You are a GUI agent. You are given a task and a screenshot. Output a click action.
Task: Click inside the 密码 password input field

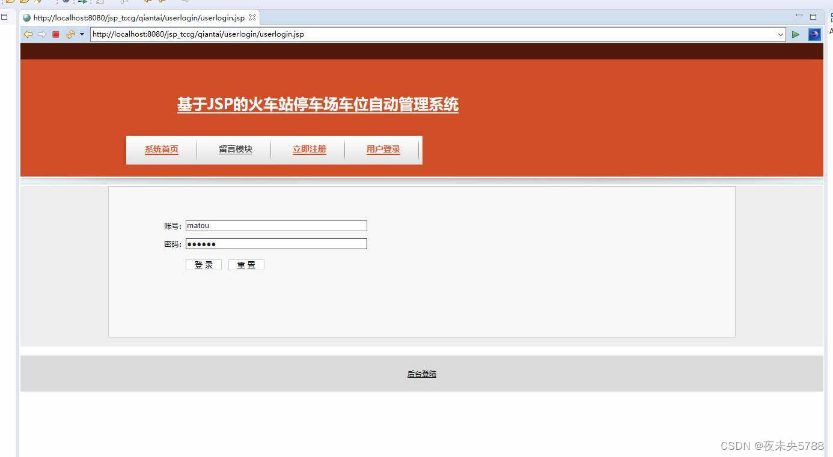click(276, 244)
